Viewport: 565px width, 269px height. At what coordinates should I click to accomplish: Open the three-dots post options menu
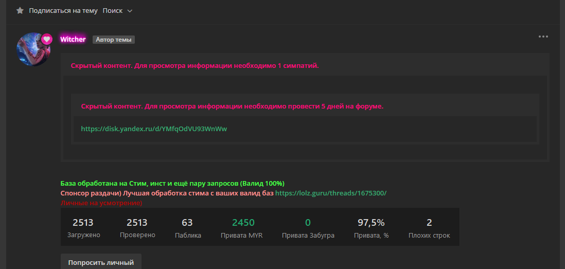[x=543, y=37]
